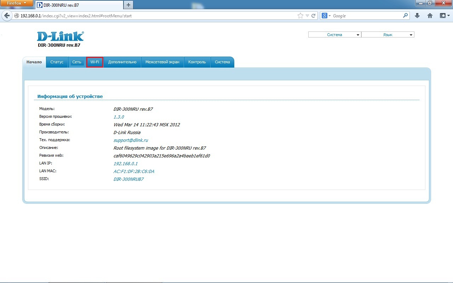453x283 pixels.
Task: Select the model value DIR-300NRU rev.B7
Action: click(133, 109)
